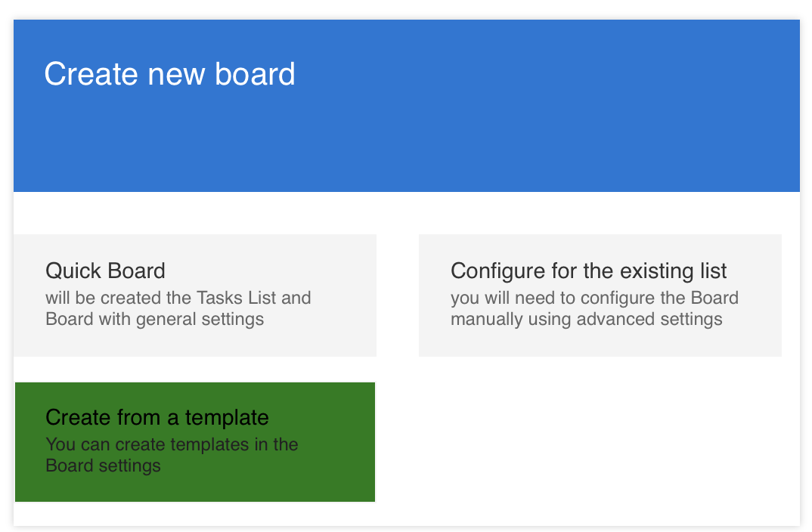Click the Quick Board heading text
The image size is (812, 532).
coord(106,271)
